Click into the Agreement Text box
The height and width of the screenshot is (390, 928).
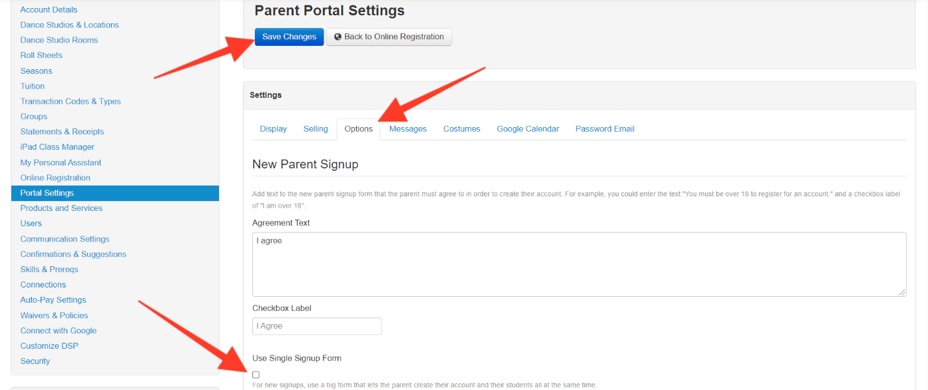pos(579,264)
